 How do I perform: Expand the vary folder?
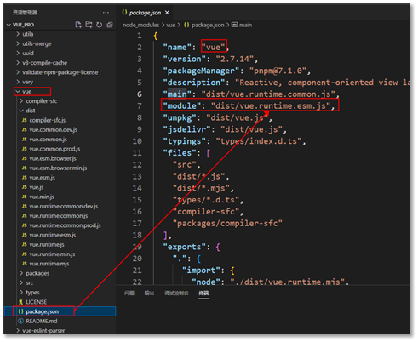27,82
